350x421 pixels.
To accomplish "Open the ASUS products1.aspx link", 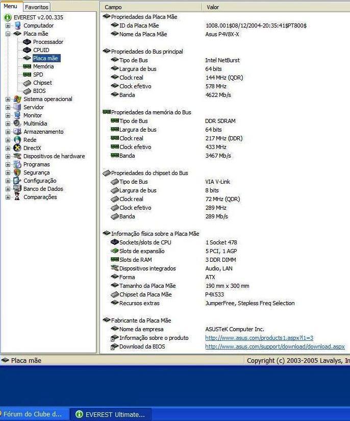I will click(x=259, y=338).
